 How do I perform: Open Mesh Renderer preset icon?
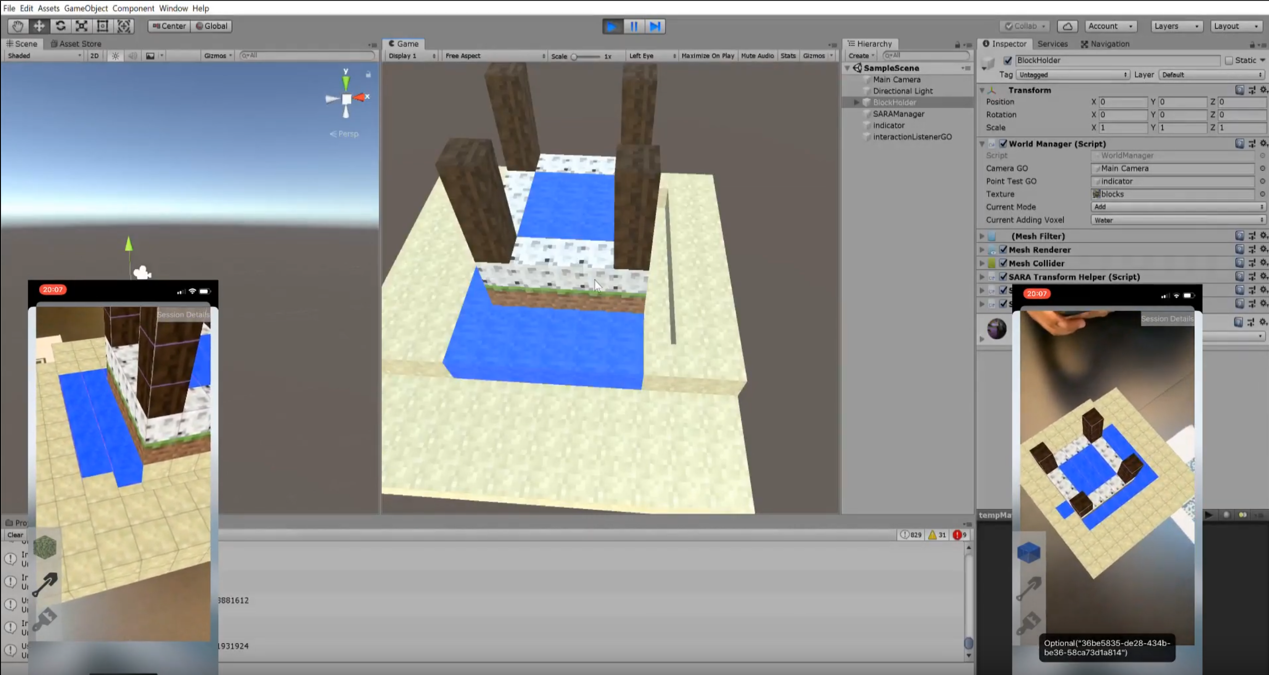click(x=1252, y=249)
